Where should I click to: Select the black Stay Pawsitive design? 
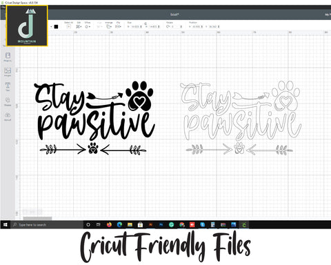coord(94,118)
